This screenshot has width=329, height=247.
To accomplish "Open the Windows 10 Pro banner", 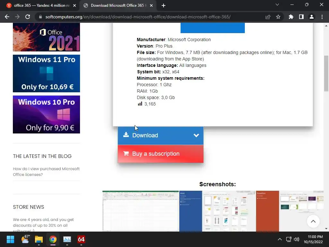I will pyautogui.click(x=46, y=114).
